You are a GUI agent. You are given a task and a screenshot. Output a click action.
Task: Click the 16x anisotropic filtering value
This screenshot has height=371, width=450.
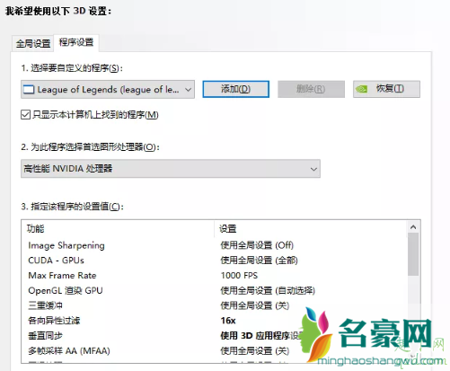(x=228, y=321)
